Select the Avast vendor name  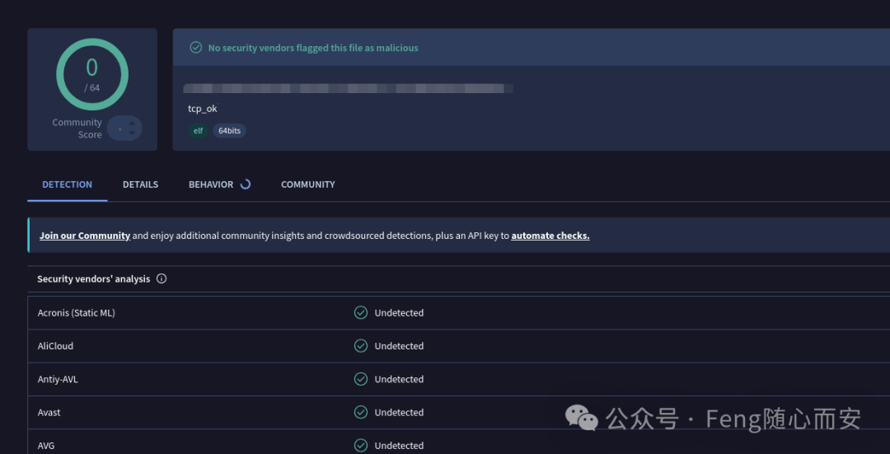[49, 413]
